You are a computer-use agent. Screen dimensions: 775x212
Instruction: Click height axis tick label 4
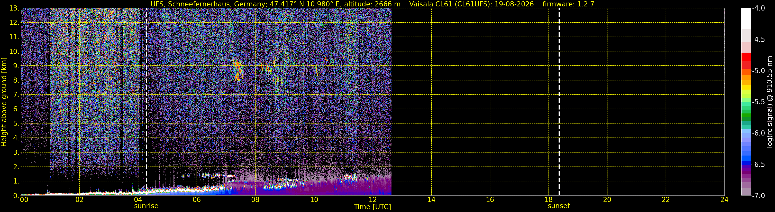[x=16, y=138]
